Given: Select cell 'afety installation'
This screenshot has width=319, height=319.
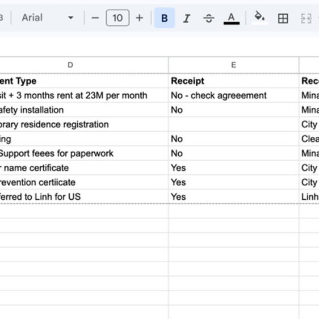Looking at the screenshot, I should tap(84, 110).
